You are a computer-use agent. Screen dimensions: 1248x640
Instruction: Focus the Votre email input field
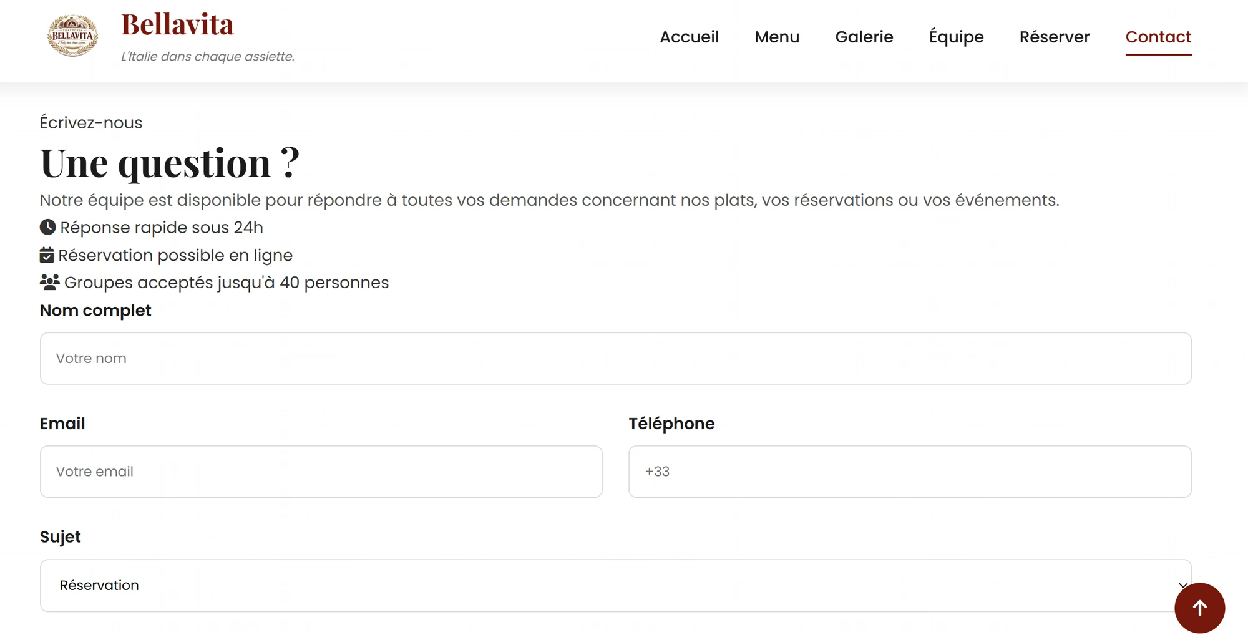[321, 472]
